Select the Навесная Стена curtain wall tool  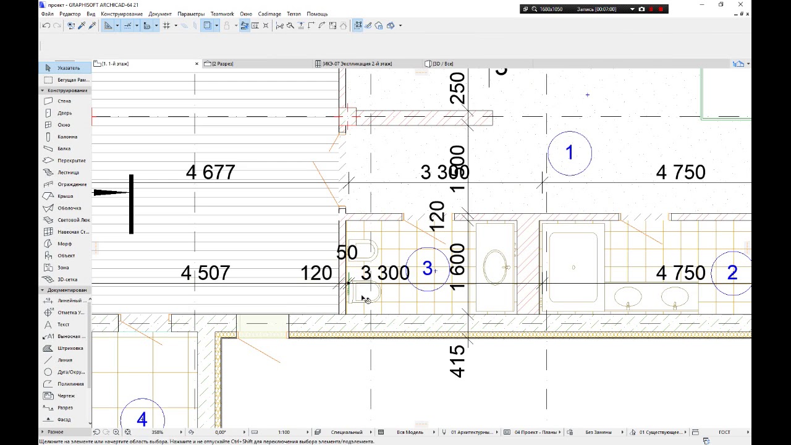click(x=65, y=232)
